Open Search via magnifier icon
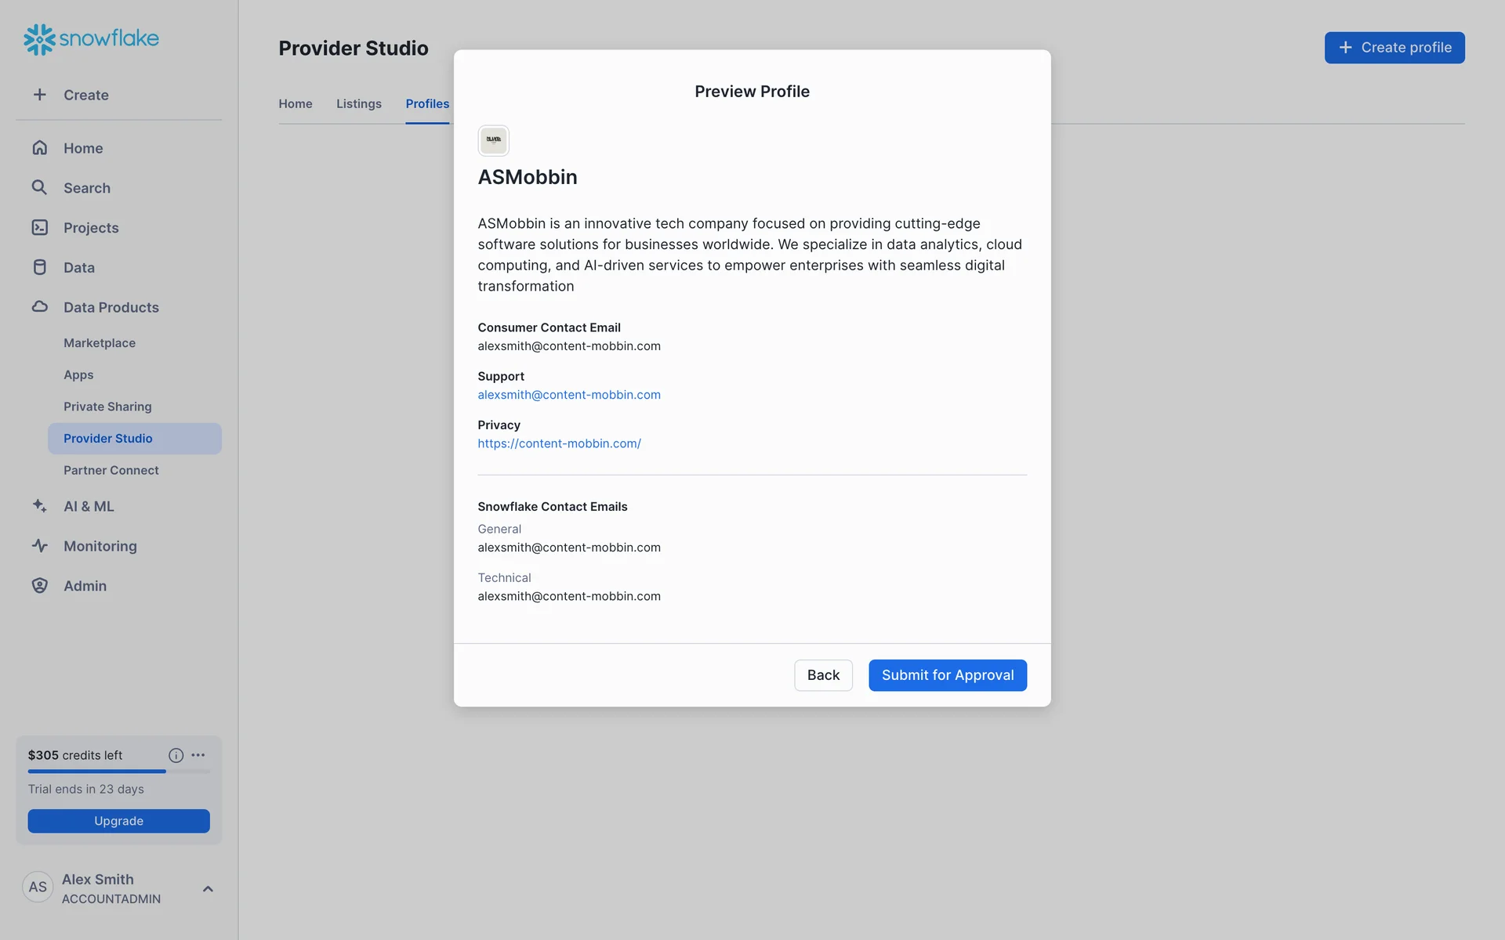 click(39, 187)
